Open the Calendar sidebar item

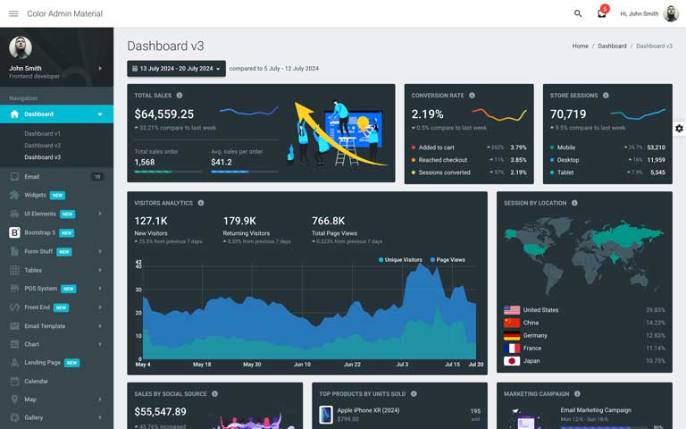pyautogui.click(x=37, y=381)
